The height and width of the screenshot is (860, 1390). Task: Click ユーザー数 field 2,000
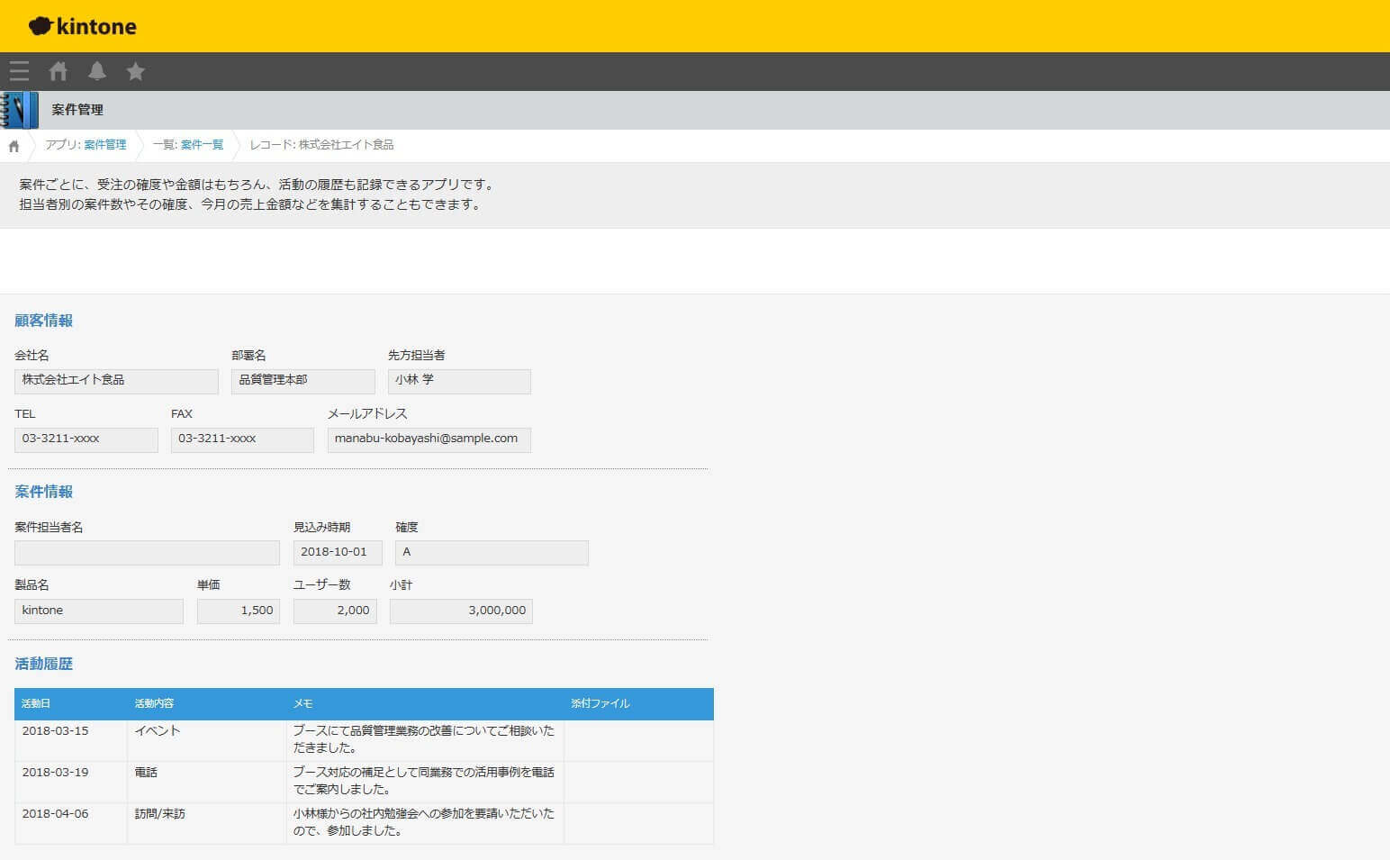(x=335, y=611)
